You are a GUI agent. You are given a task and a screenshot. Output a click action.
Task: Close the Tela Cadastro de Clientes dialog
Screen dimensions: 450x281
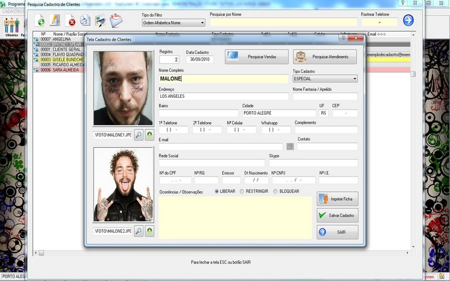click(355, 38)
